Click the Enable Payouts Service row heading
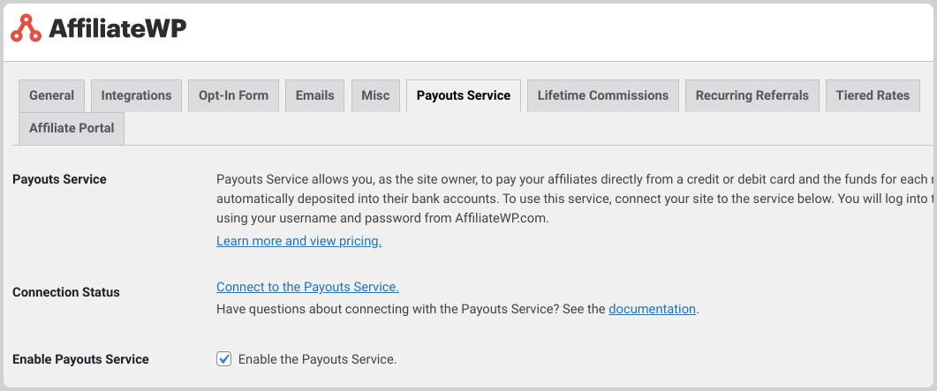 point(80,359)
